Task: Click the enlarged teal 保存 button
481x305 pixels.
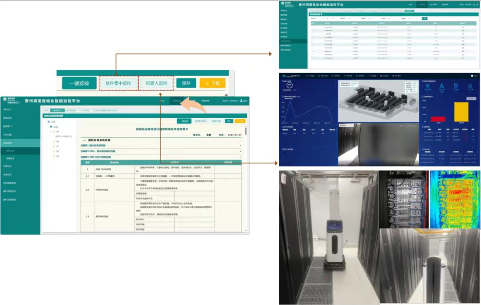Action: point(186,83)
